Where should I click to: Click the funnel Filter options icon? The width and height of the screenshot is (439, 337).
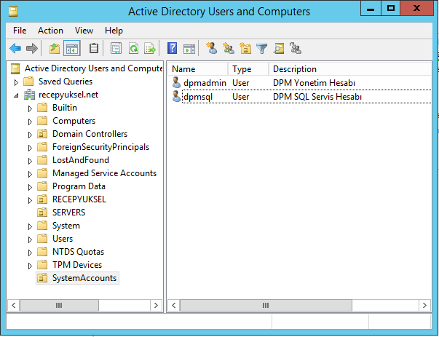pos(262,49)
